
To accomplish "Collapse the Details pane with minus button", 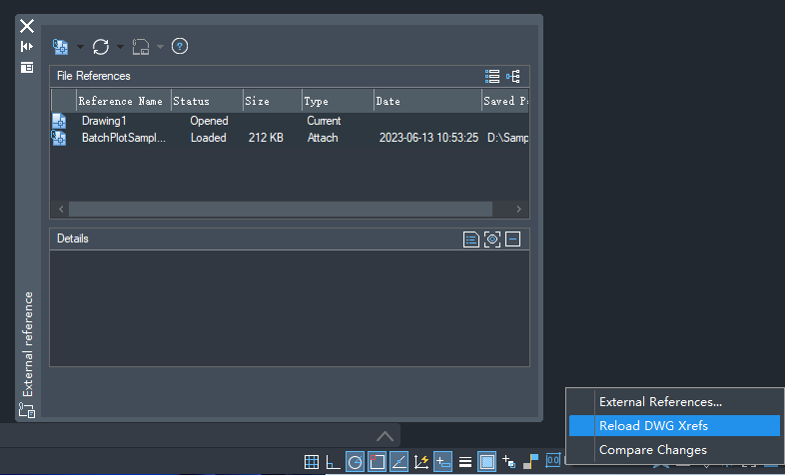I will point(512,238).
